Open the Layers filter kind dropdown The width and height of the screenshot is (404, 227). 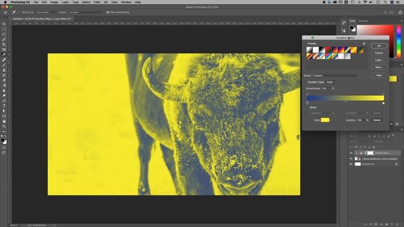[x=358, y=136]
